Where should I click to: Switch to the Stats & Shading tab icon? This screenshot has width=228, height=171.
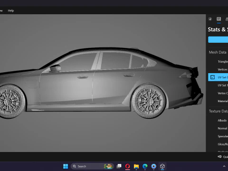point(219,19)
